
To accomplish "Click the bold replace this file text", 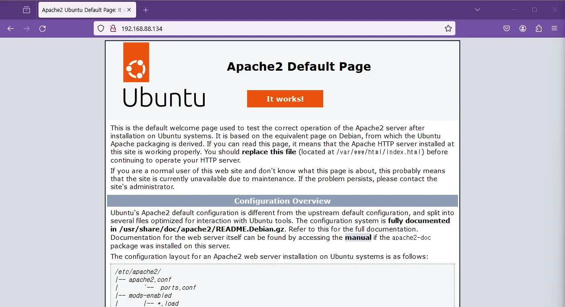I will pos(269,152).
